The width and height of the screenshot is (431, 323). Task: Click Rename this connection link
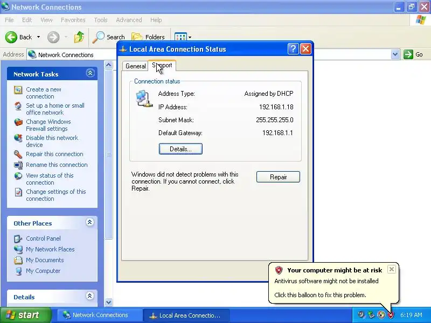click(57, 165)
